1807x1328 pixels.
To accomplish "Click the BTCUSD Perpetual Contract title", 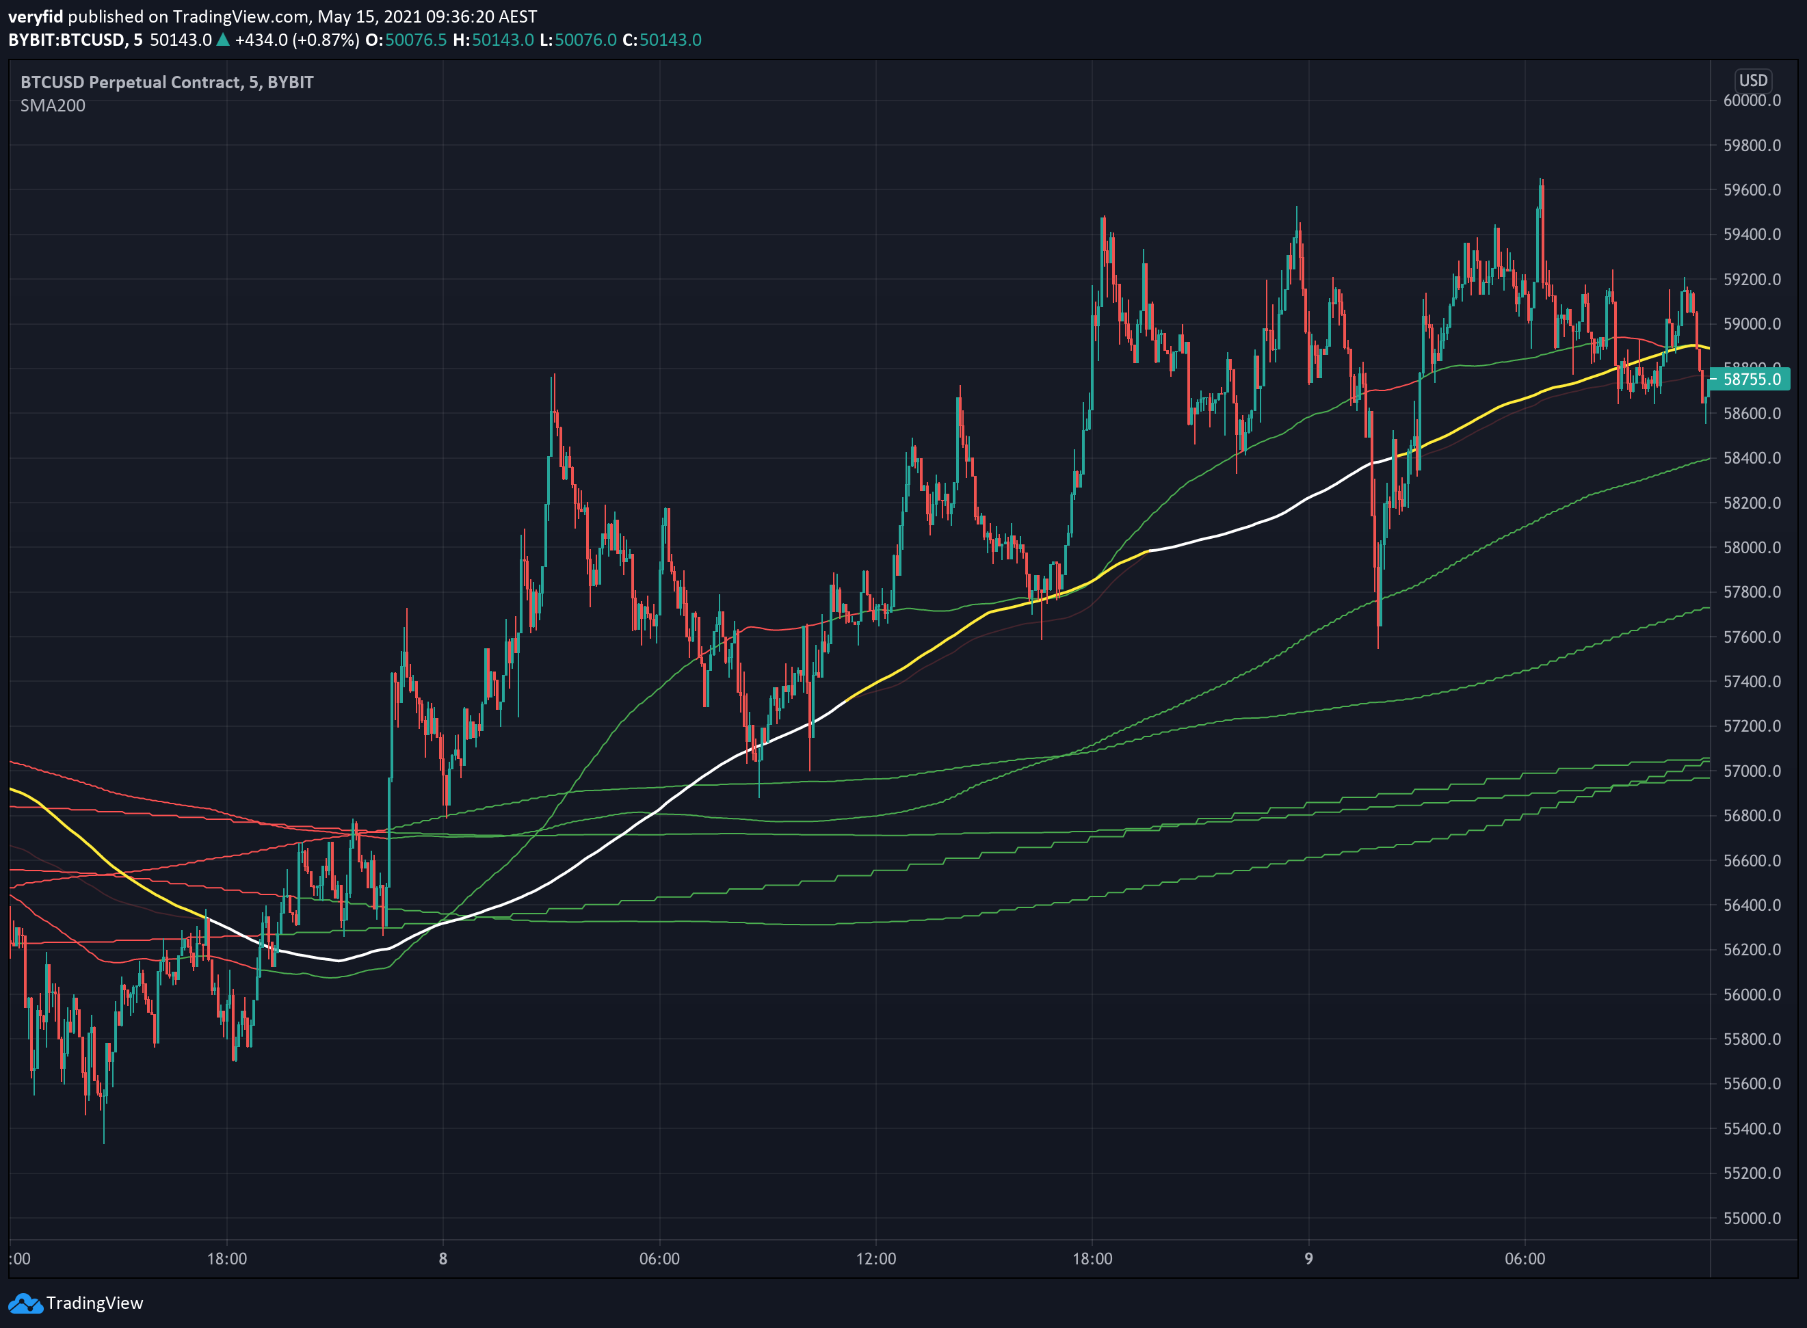I will [167, 82].
